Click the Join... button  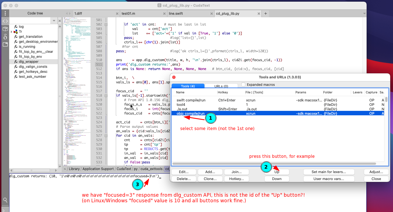(236, 172)
